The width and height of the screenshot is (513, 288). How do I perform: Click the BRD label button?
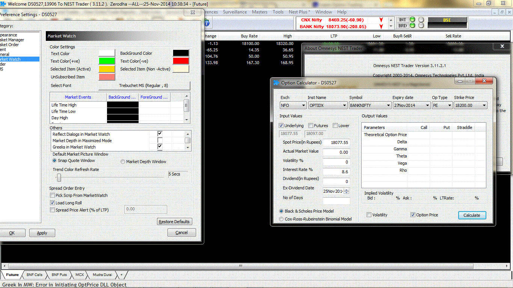click(x=403, y=25)
